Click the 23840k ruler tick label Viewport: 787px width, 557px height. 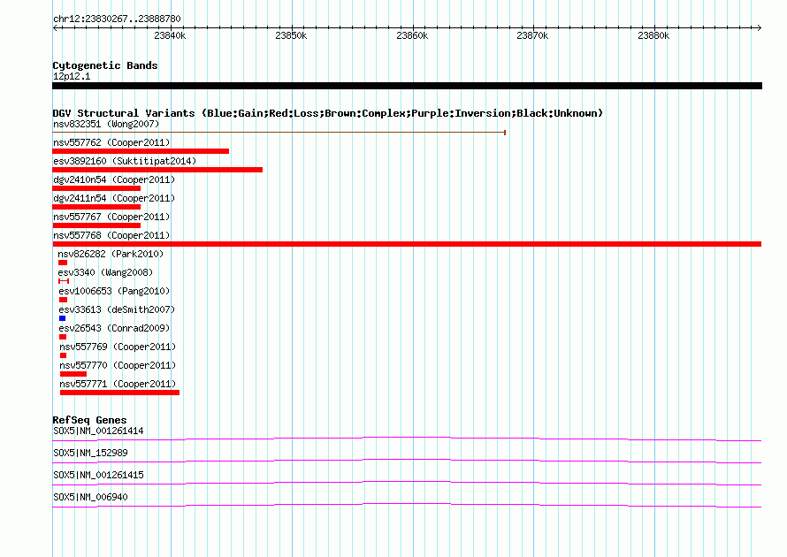click(170, 35)
